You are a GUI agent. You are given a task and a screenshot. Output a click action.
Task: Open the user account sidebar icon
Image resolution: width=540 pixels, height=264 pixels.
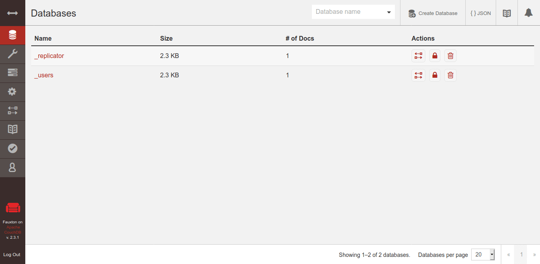[13, 168]
